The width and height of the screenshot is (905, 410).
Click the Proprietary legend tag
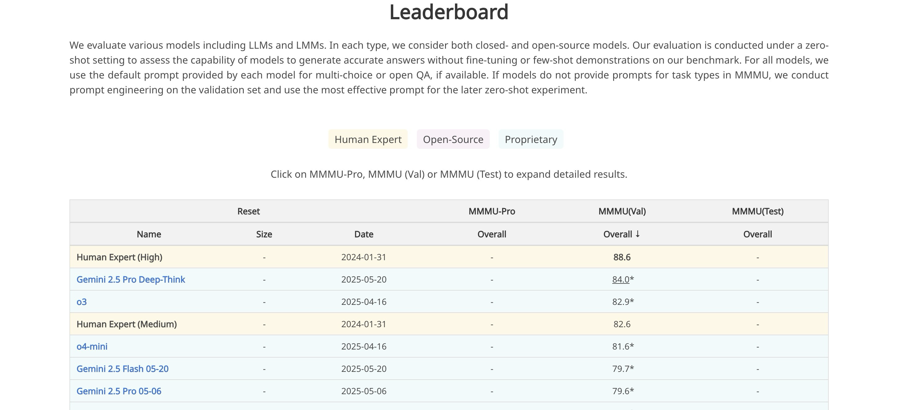click(x=530, y=140)
